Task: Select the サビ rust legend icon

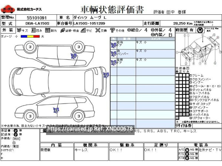Action: [83, 30]
